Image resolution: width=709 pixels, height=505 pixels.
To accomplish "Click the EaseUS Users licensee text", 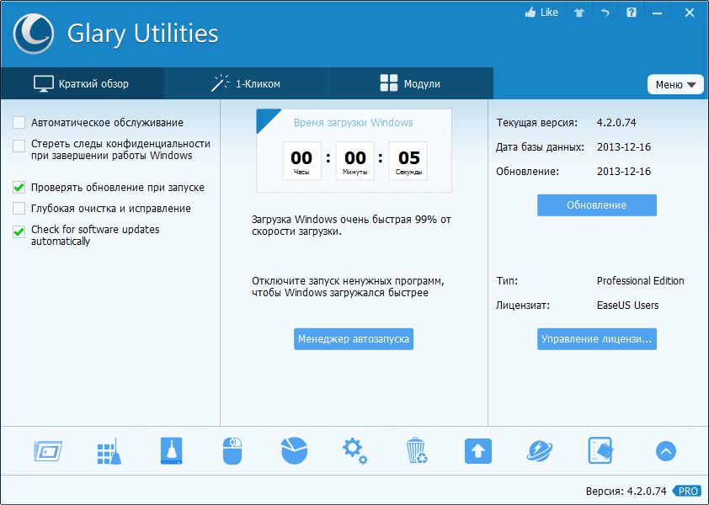I will click(627, 306).
